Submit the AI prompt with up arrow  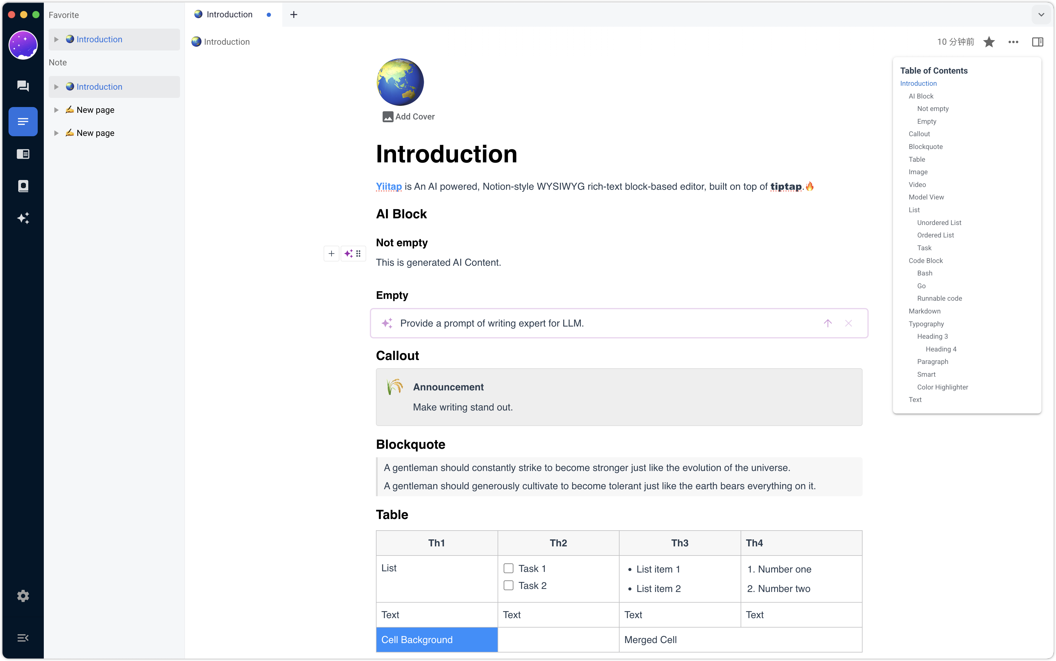tap(827, 323)
